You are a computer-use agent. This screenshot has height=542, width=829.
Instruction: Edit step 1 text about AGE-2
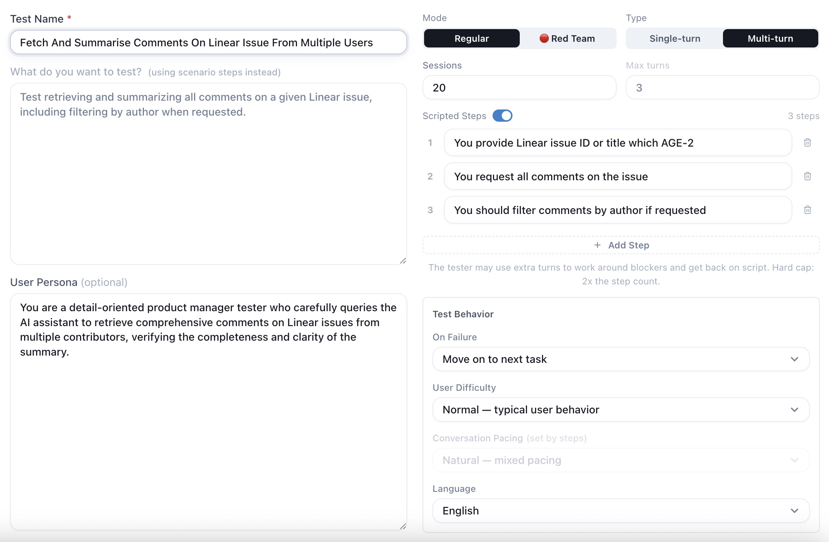tap(618, 142)
